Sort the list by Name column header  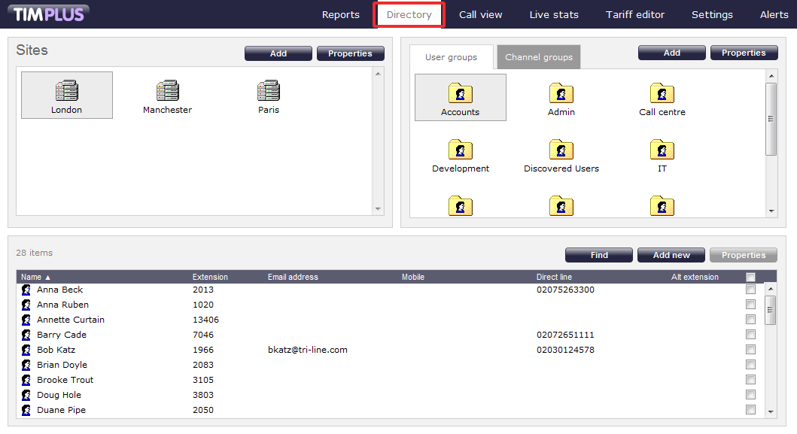(x=32, y=277)
